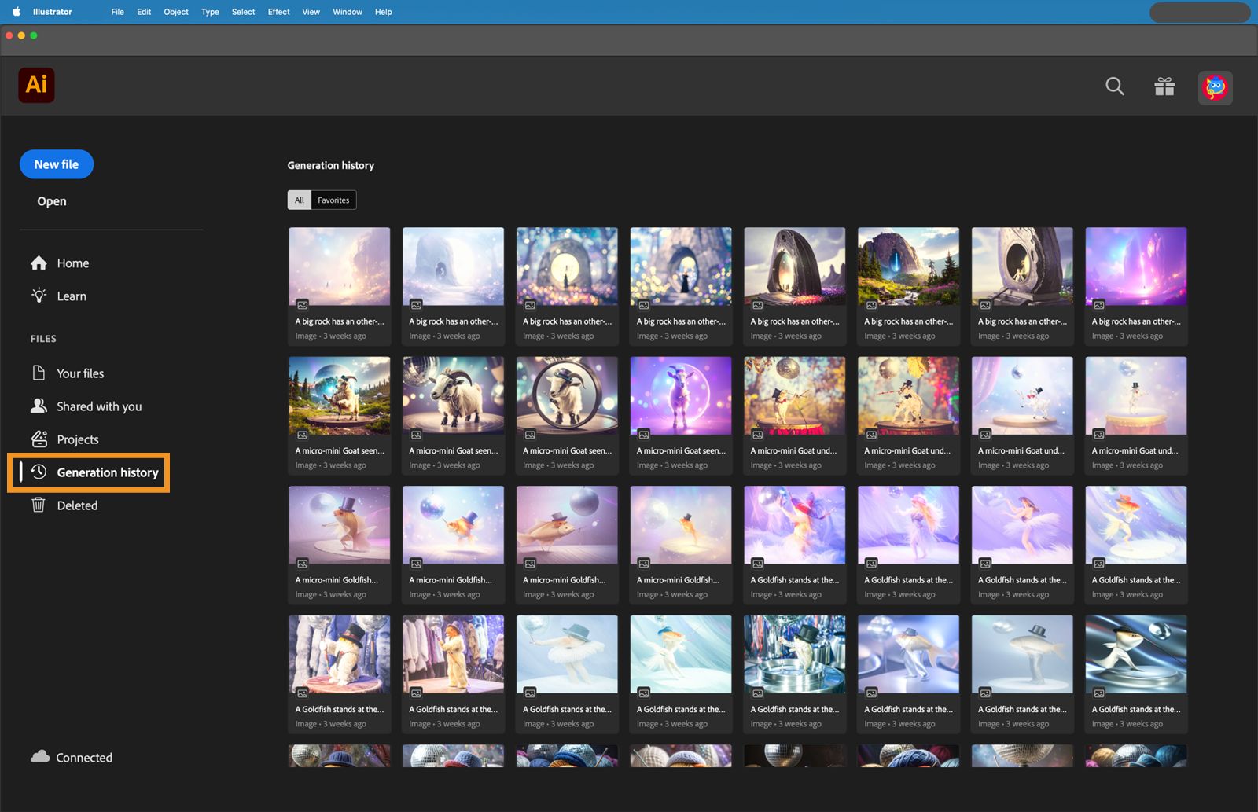1258x812 pixels.
Task: Open the gift box What's New icon
Action: (x=1164, y=86)
